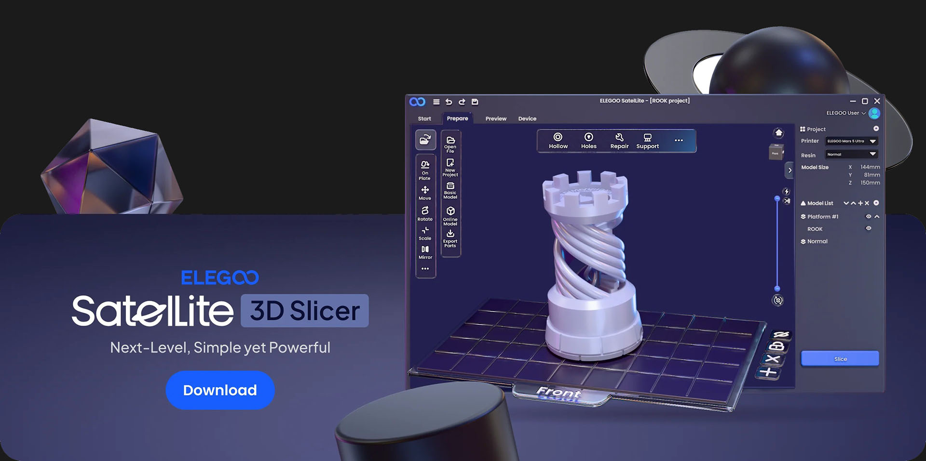
Task: Select the Support tool
Action: (x=648, y=141)
